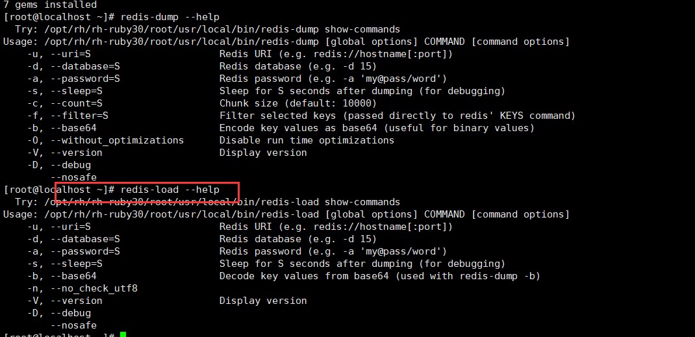Click the Usage line for redis-load
The width and height of the screenshot is (695, 337).
click(x=286, y=214)
